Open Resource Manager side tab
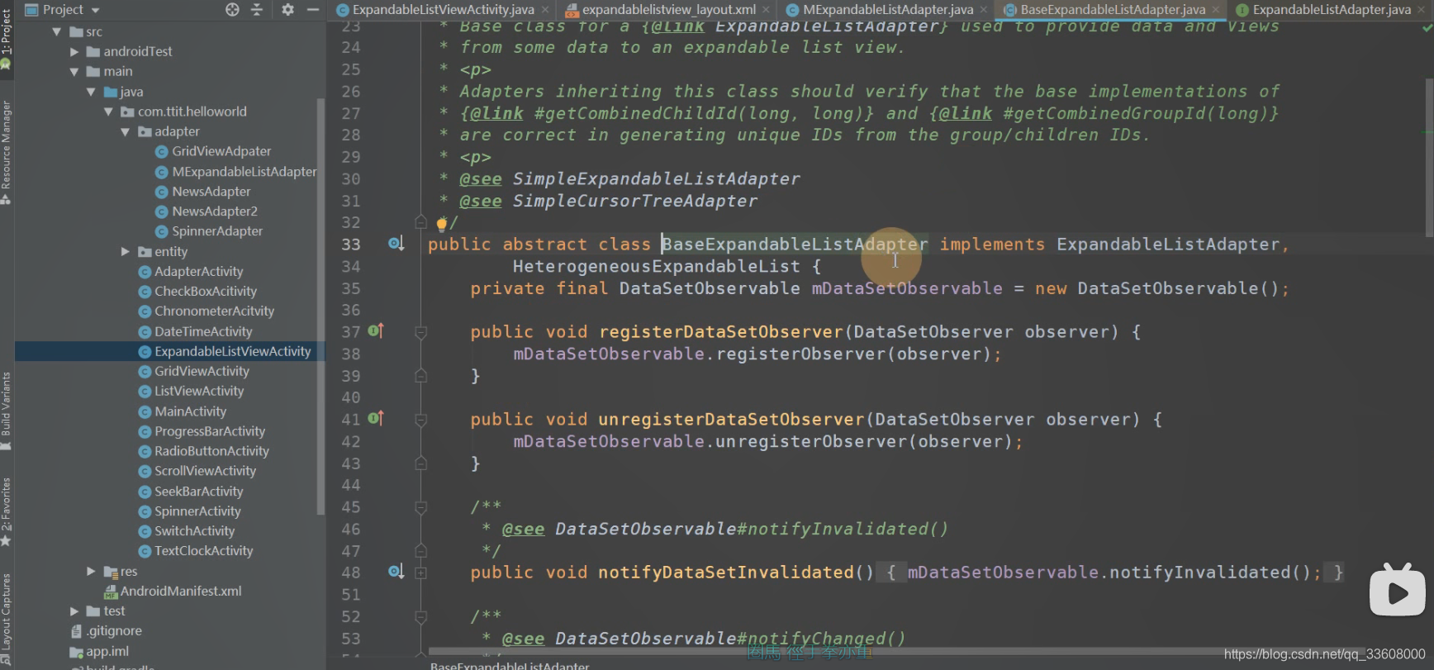1434x670 pixels. pyautogui.click(x=7, y=152)
